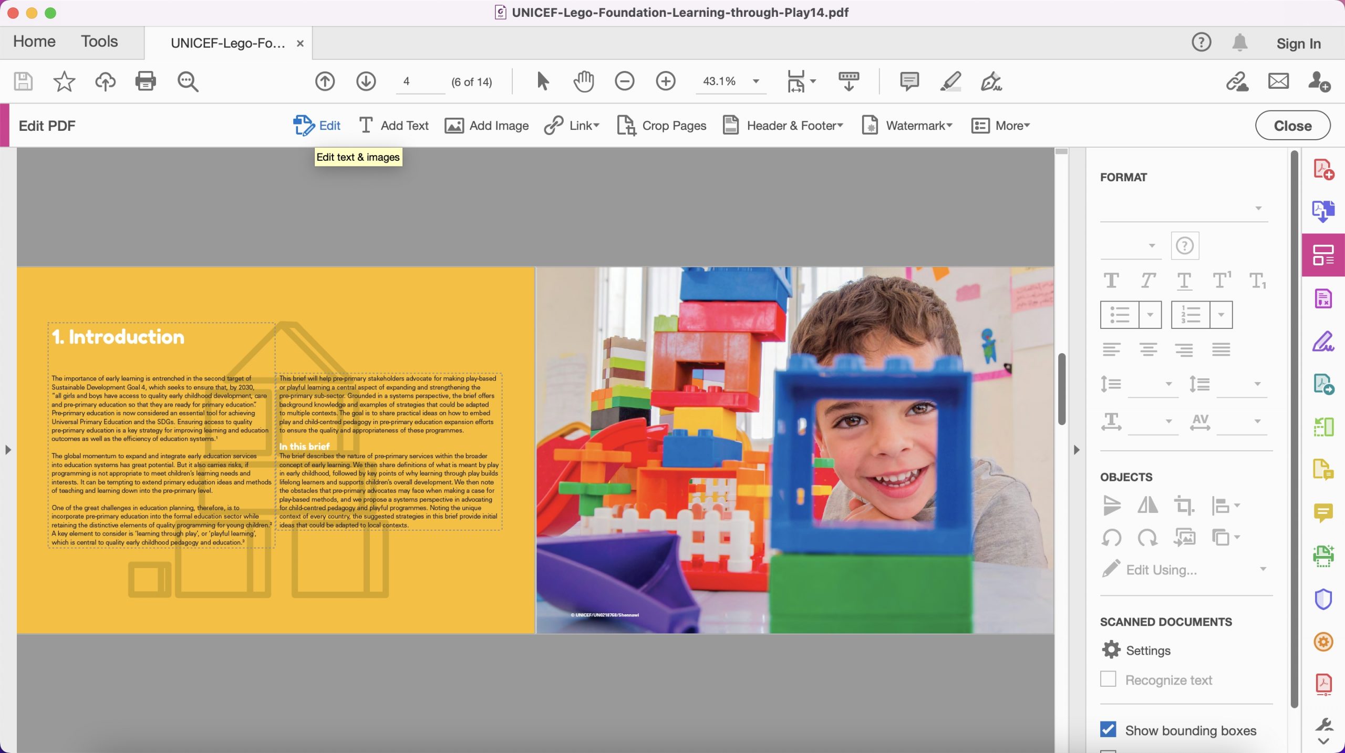Screen dimensions: 1345x753
Task: Toggle a bulleted list on the text
Action: click(x=1120, y=314)
